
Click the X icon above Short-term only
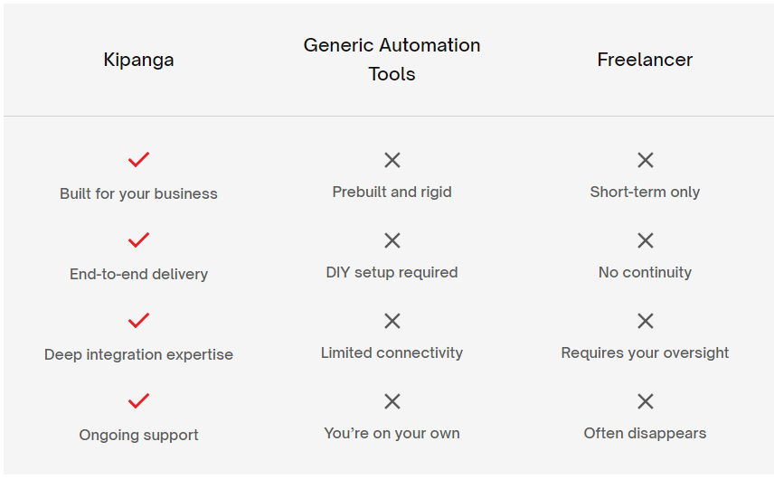pos(646,160)
